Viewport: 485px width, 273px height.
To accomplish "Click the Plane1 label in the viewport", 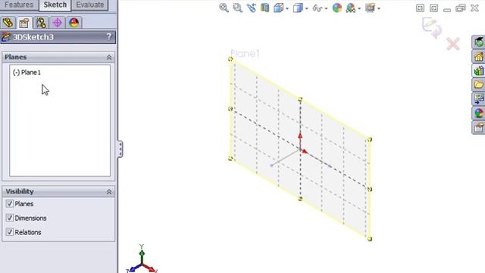I will tap(245, 54).
